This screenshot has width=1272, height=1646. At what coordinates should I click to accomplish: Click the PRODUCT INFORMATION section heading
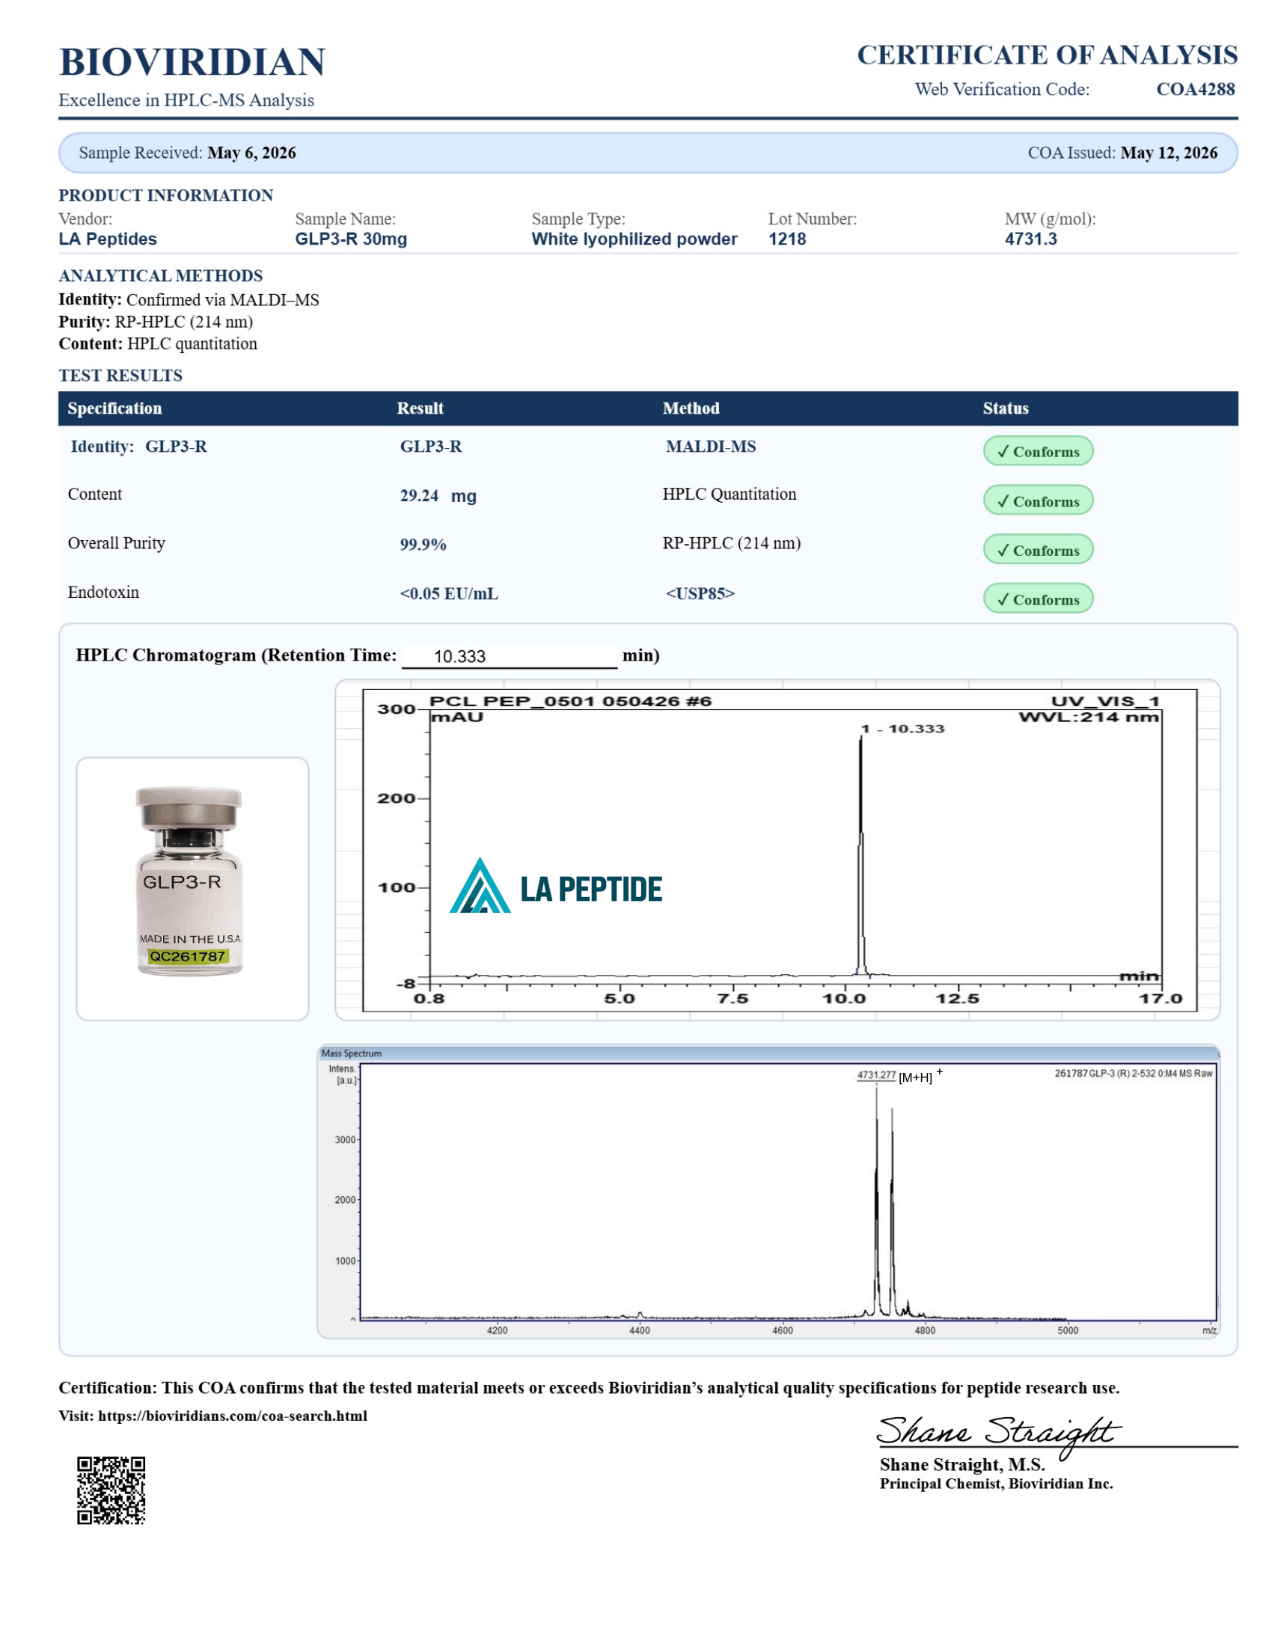tap(166, 195)
